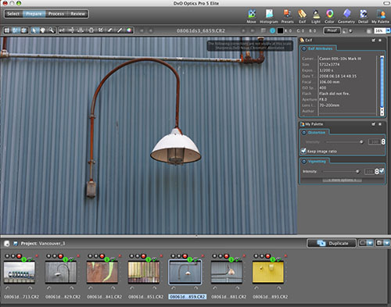Image resolution: width=391 pixels, height=307 pixels.
Task: Open the Histogram palette
Action: tap(269, 16)
